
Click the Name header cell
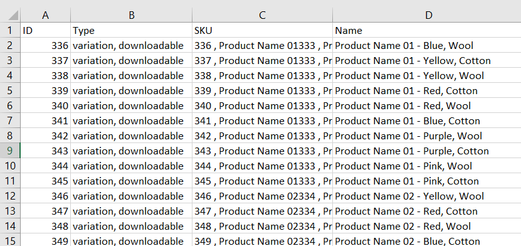coord(427,30)
